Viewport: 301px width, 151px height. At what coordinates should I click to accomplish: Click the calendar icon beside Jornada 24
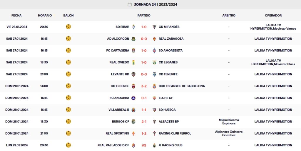[130, 4]
